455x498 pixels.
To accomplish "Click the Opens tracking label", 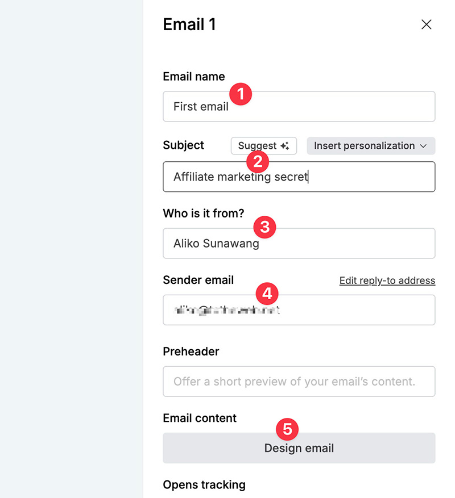I will coord(204,484).
